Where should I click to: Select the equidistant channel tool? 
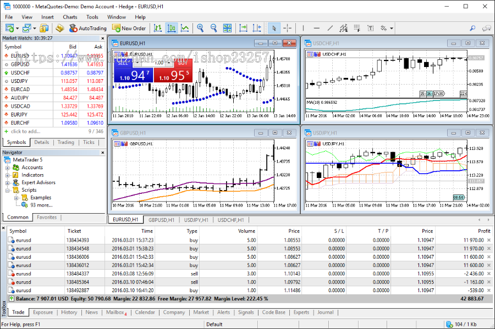click(x=344, y=29)
